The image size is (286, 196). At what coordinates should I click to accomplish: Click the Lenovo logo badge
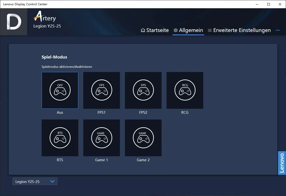point(282,163)
